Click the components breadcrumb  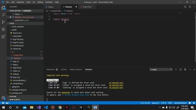pyautogui.click(x=56, y=11)
